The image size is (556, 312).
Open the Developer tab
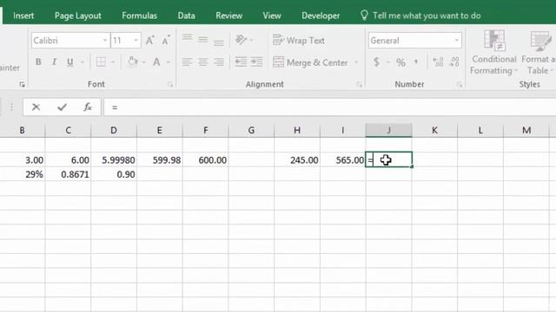click(x=321, y=16)
